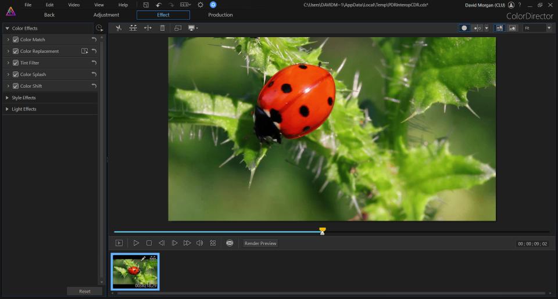Click the Render Preview button
The height and width of the screenshot is (299, 558).
point(260,243)
